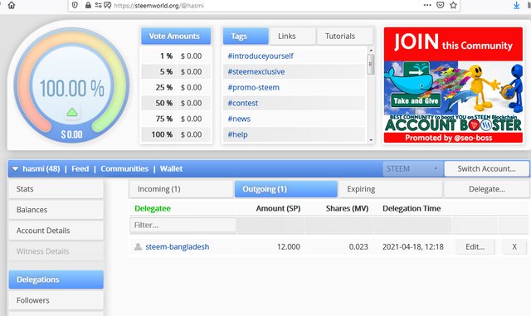Click delegation time 2021-04-18, 12:18

point(413,247)
